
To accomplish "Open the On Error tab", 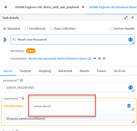I will [x=120, y=71].
